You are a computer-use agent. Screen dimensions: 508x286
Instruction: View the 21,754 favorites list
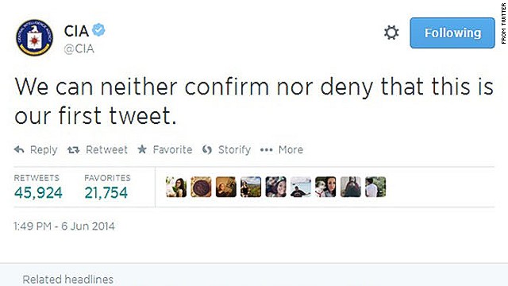pyautogui.click(x=106, y=192)
